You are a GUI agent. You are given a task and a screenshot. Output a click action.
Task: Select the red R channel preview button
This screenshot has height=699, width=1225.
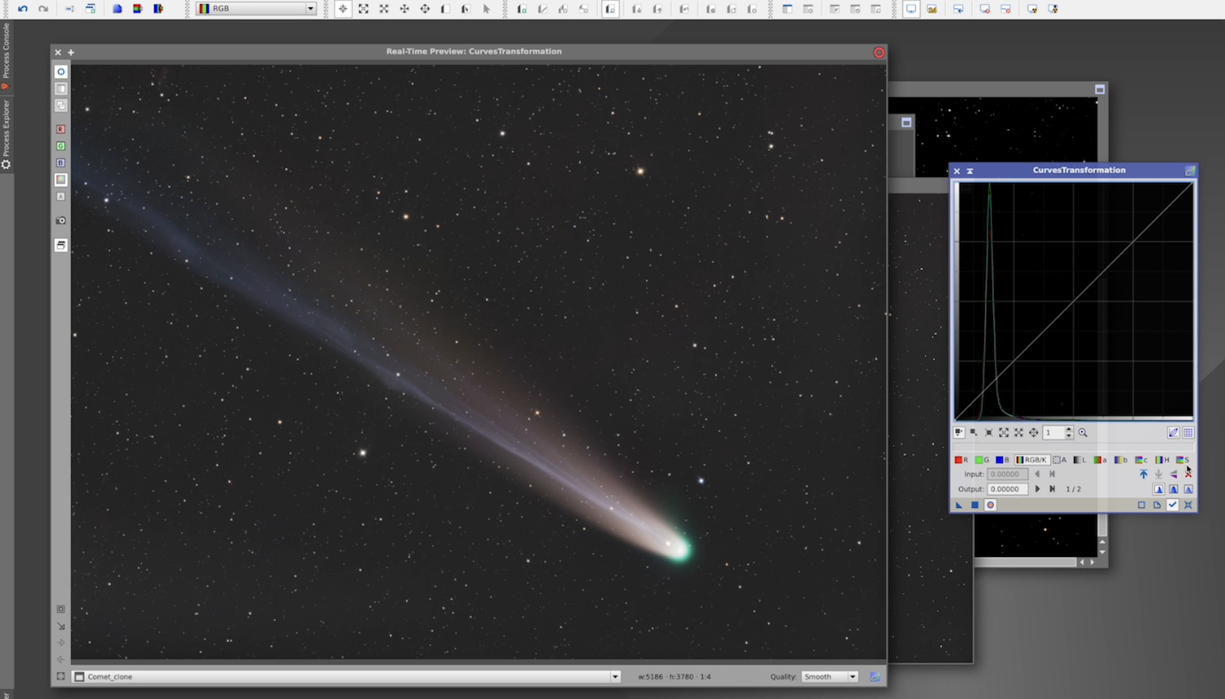[60, 129]
